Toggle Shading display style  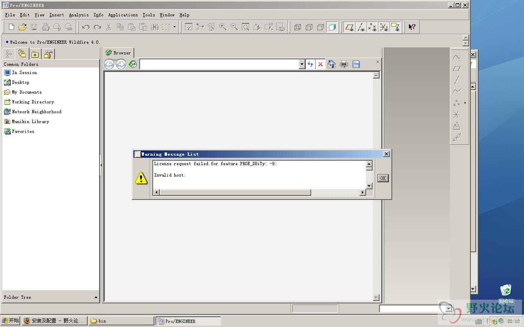332,27
